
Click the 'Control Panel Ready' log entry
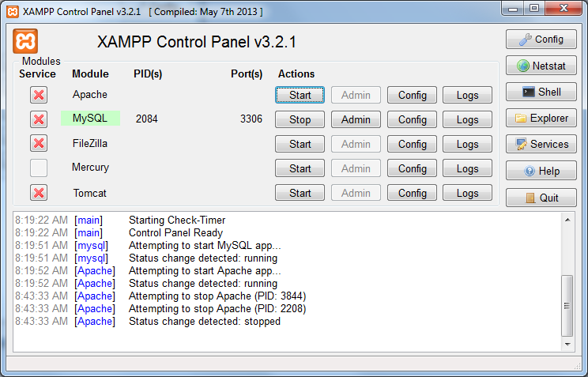click(176, 232)
